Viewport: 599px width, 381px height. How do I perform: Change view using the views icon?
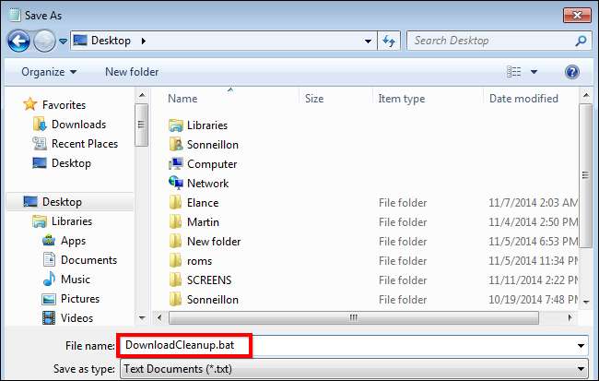(514, 72)
